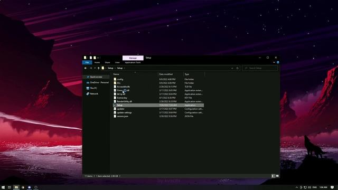Open Customize Quick Access Toolbar dropdown
The height and width of the screenshot is (190, 338).
98,58
